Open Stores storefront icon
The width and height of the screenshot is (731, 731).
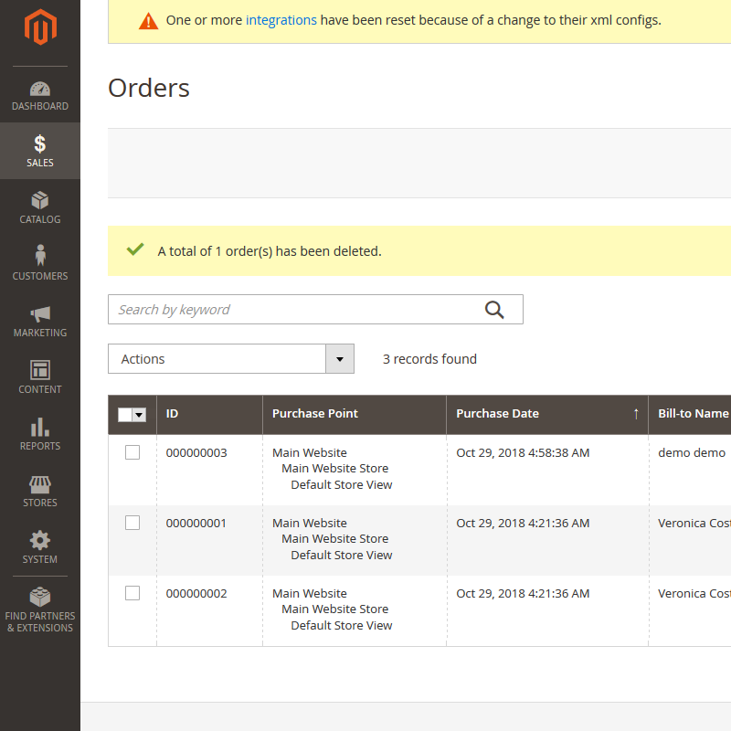point(39,483)
